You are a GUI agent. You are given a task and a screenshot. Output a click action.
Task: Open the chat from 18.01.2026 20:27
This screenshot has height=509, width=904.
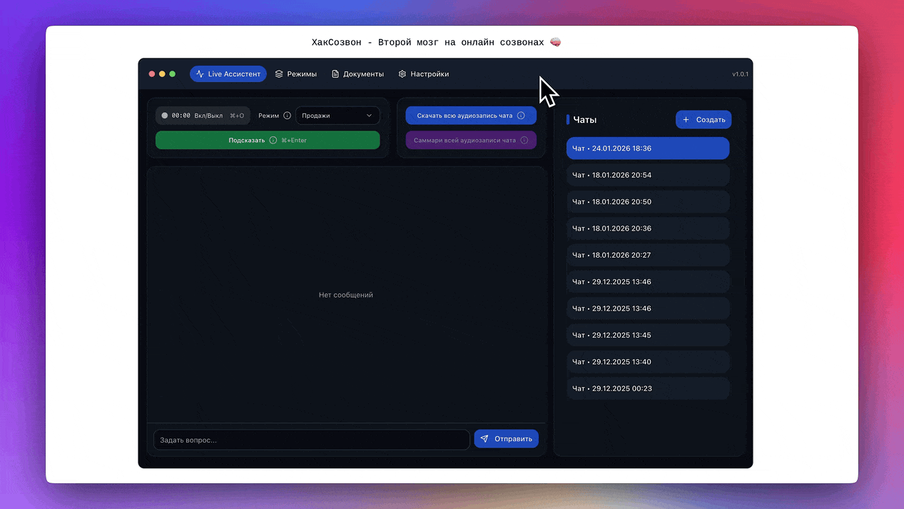point(648,255)
